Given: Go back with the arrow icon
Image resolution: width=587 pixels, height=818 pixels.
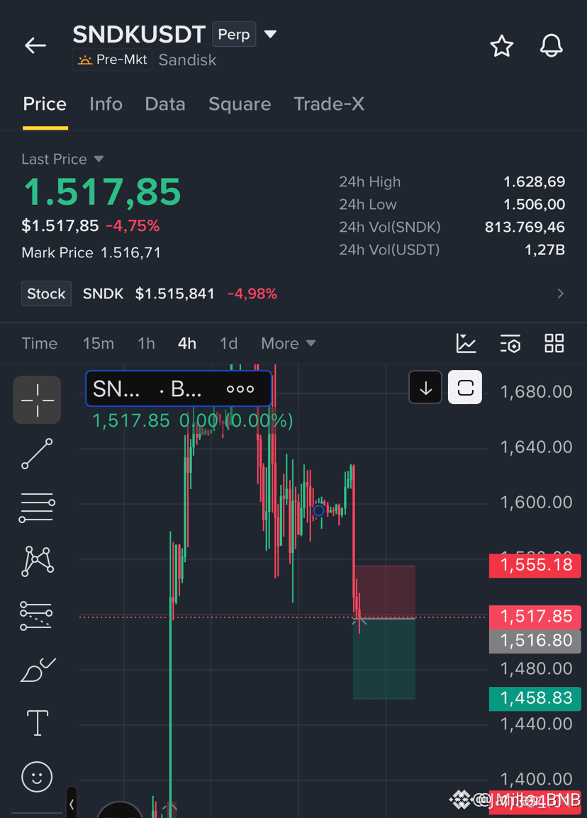Looking at the screenshot, I should pos(35,45).
